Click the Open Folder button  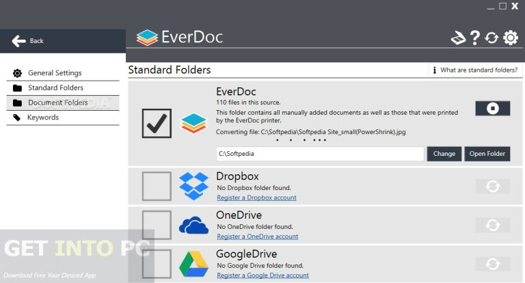(x=487, y=154)
